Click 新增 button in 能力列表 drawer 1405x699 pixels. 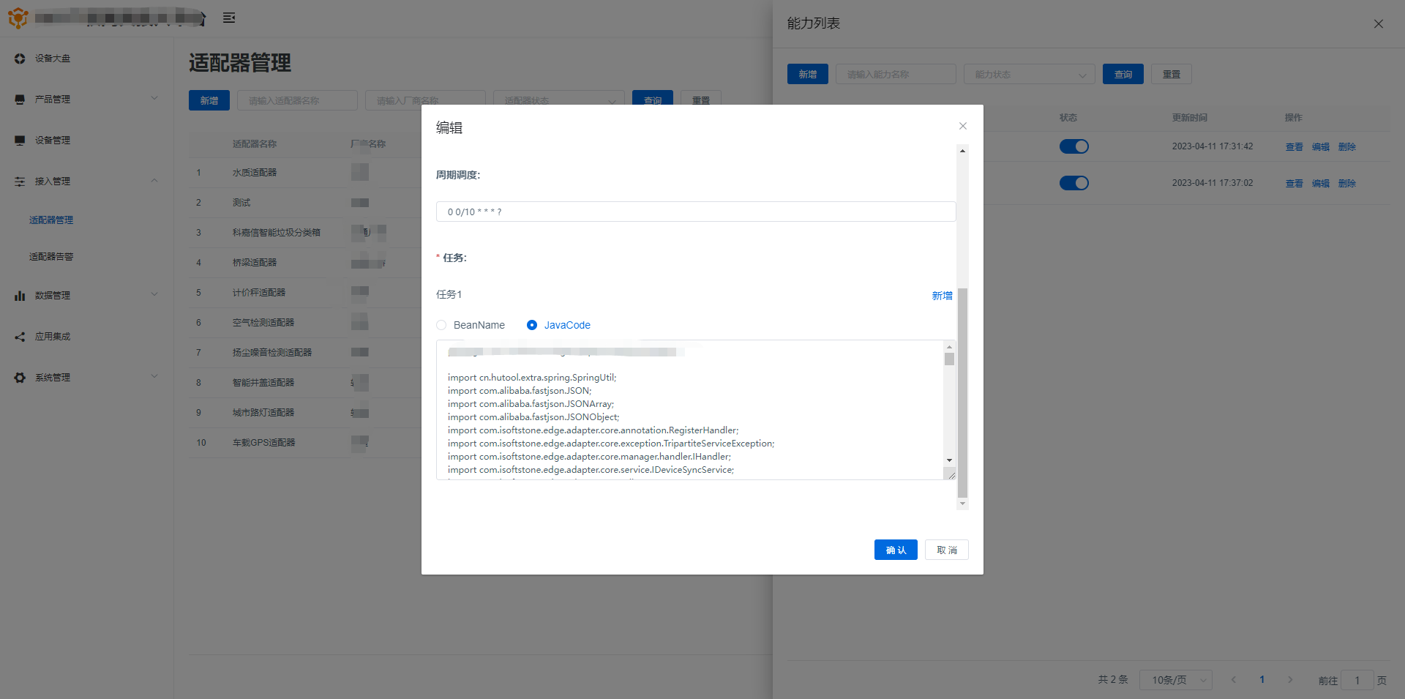[x=808, y=74]
